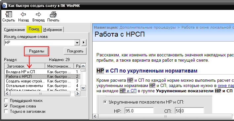The width and height of the screenshot is (234, 121).
Task: Click the help icon in title bar
Action: pos(4,6)
